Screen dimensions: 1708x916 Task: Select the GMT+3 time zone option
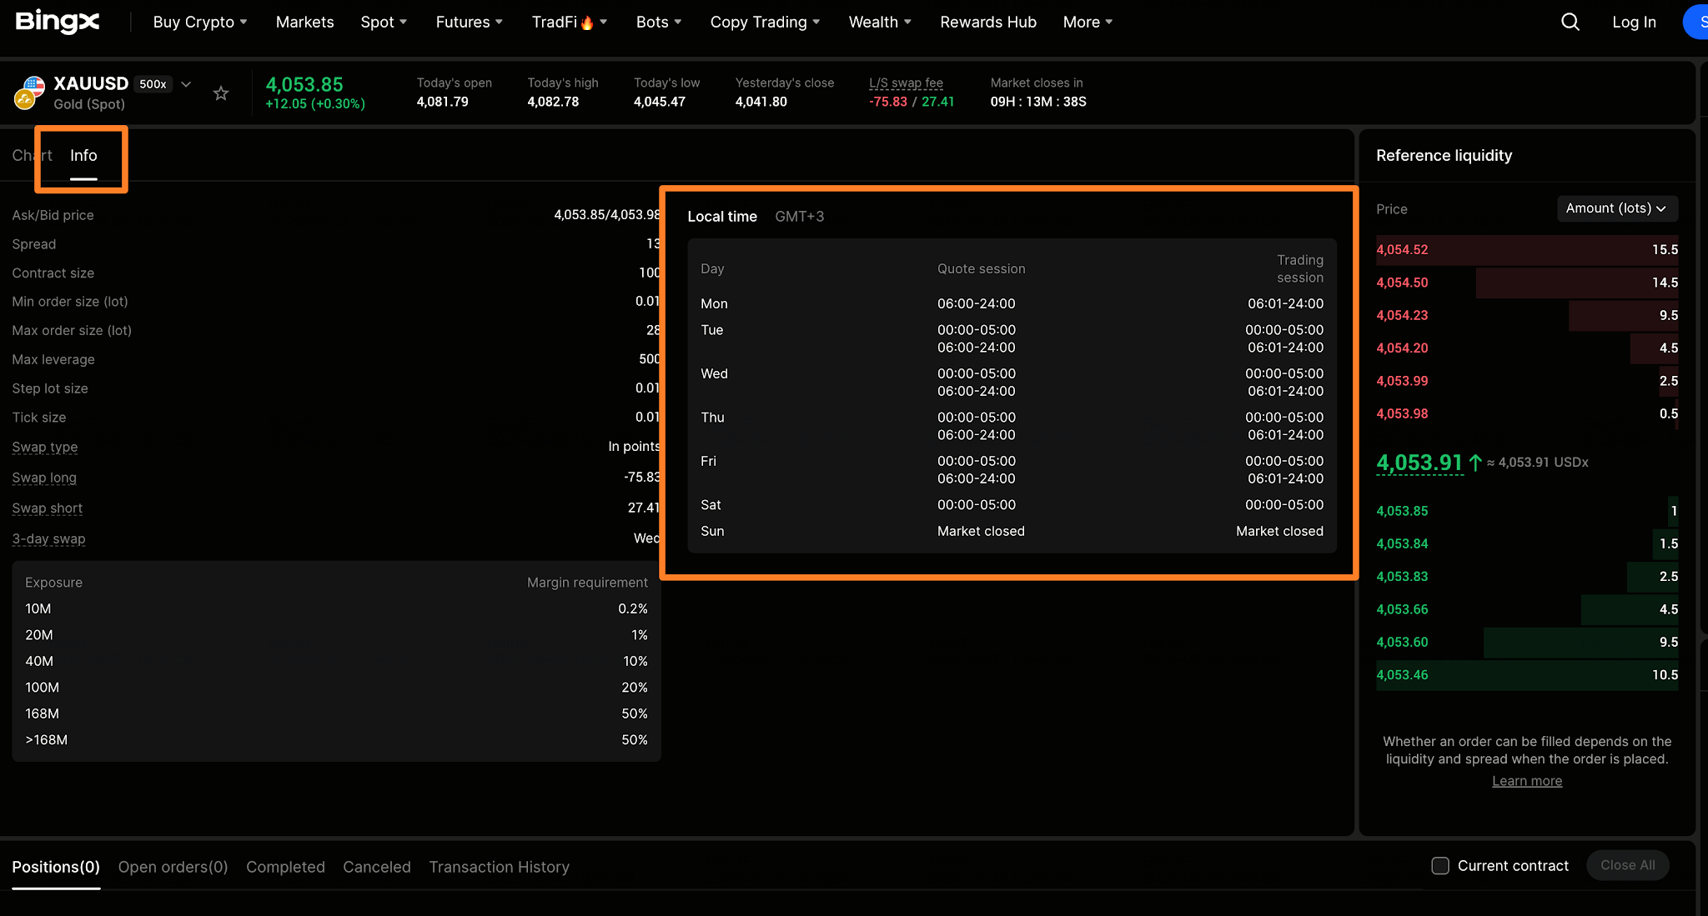[x=800, y=217]
